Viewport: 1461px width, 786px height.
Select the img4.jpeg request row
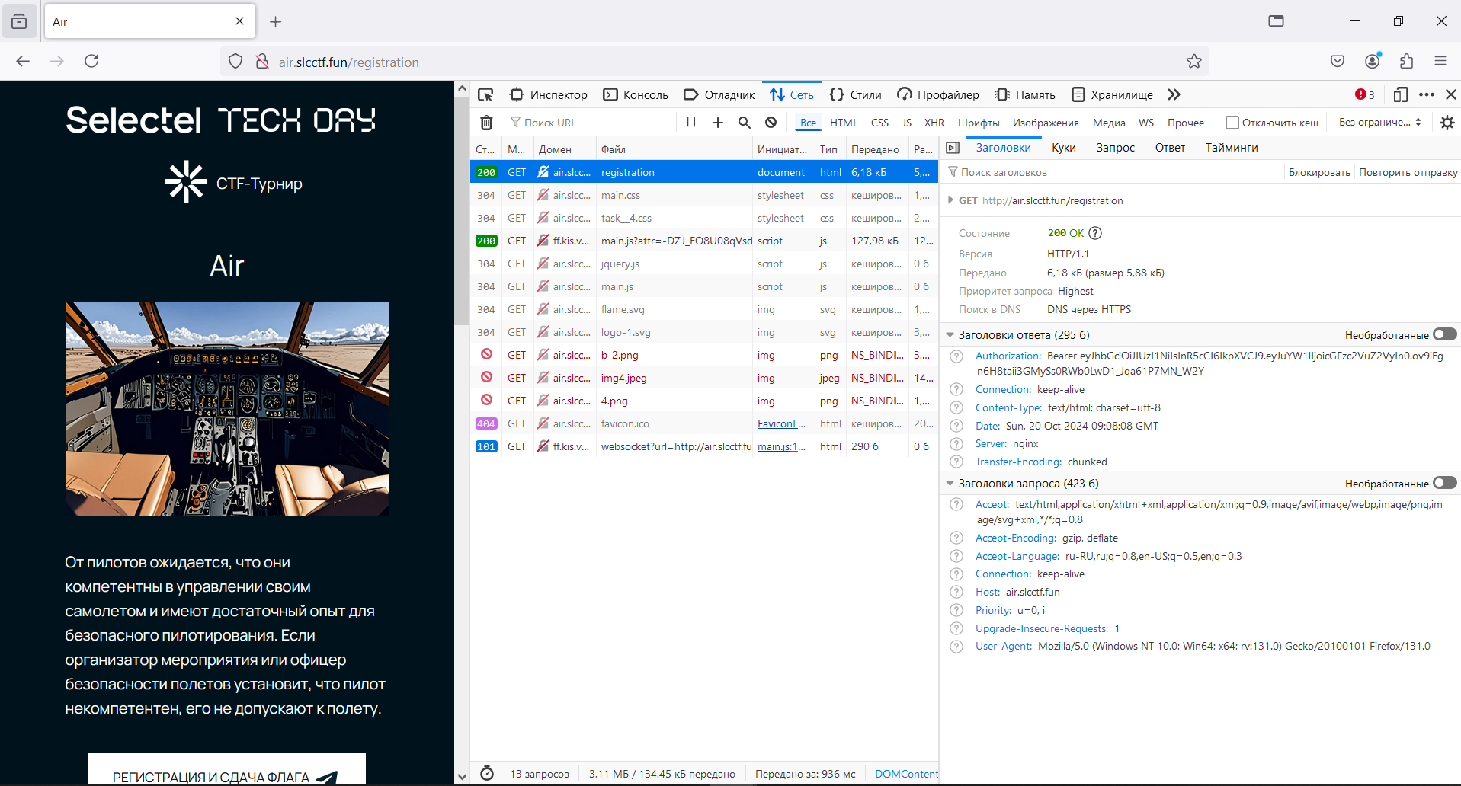click(703, 378)
